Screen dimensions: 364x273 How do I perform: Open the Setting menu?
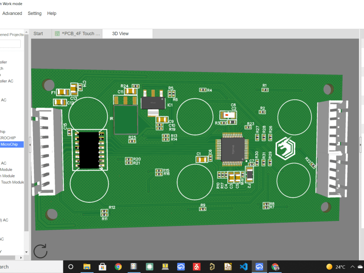[35, 13]
